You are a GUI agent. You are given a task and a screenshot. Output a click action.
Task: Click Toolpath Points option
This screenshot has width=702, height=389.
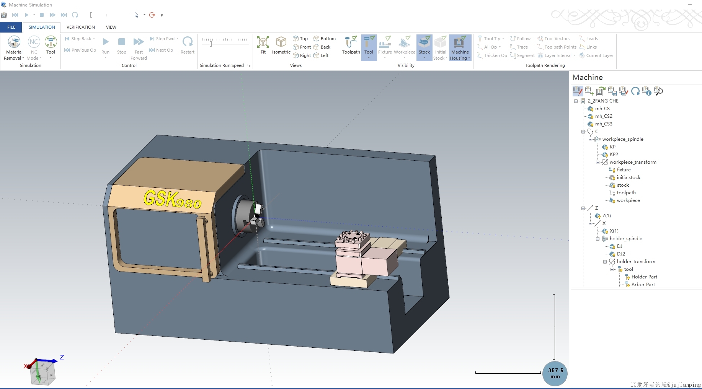click(x=557, y=47)
